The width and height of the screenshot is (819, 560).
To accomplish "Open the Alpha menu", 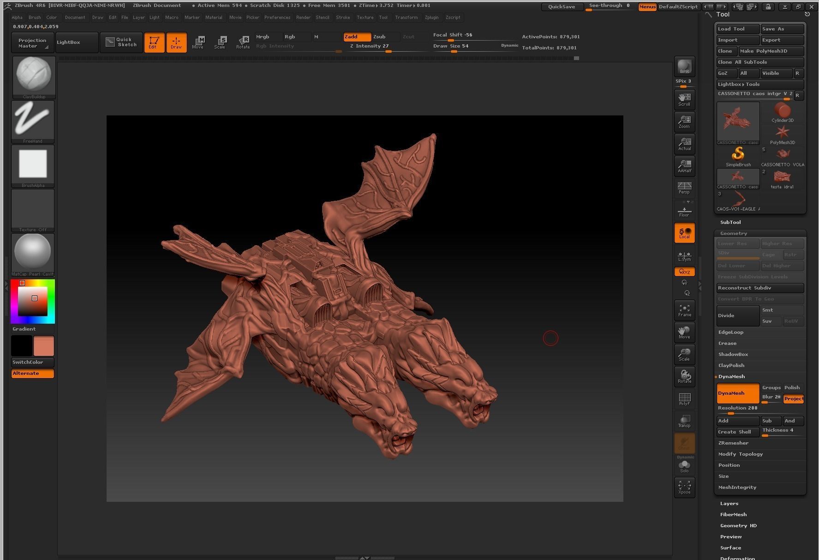I will click(x=17, y=18).
